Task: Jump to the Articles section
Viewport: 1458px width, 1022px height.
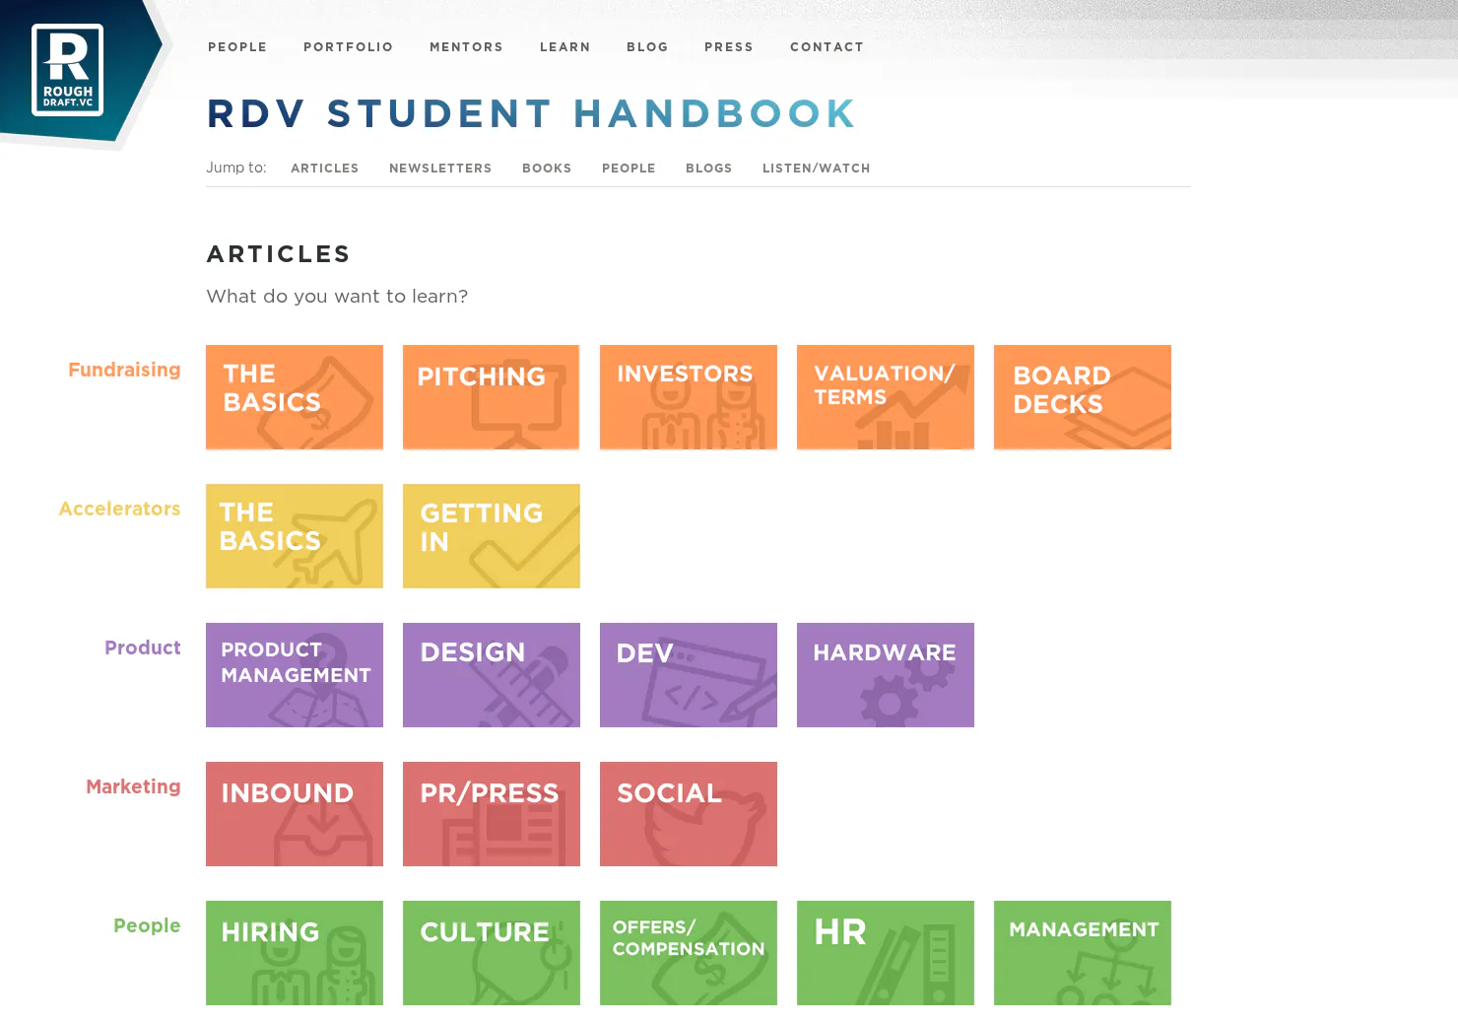Action: click(324, 169)
